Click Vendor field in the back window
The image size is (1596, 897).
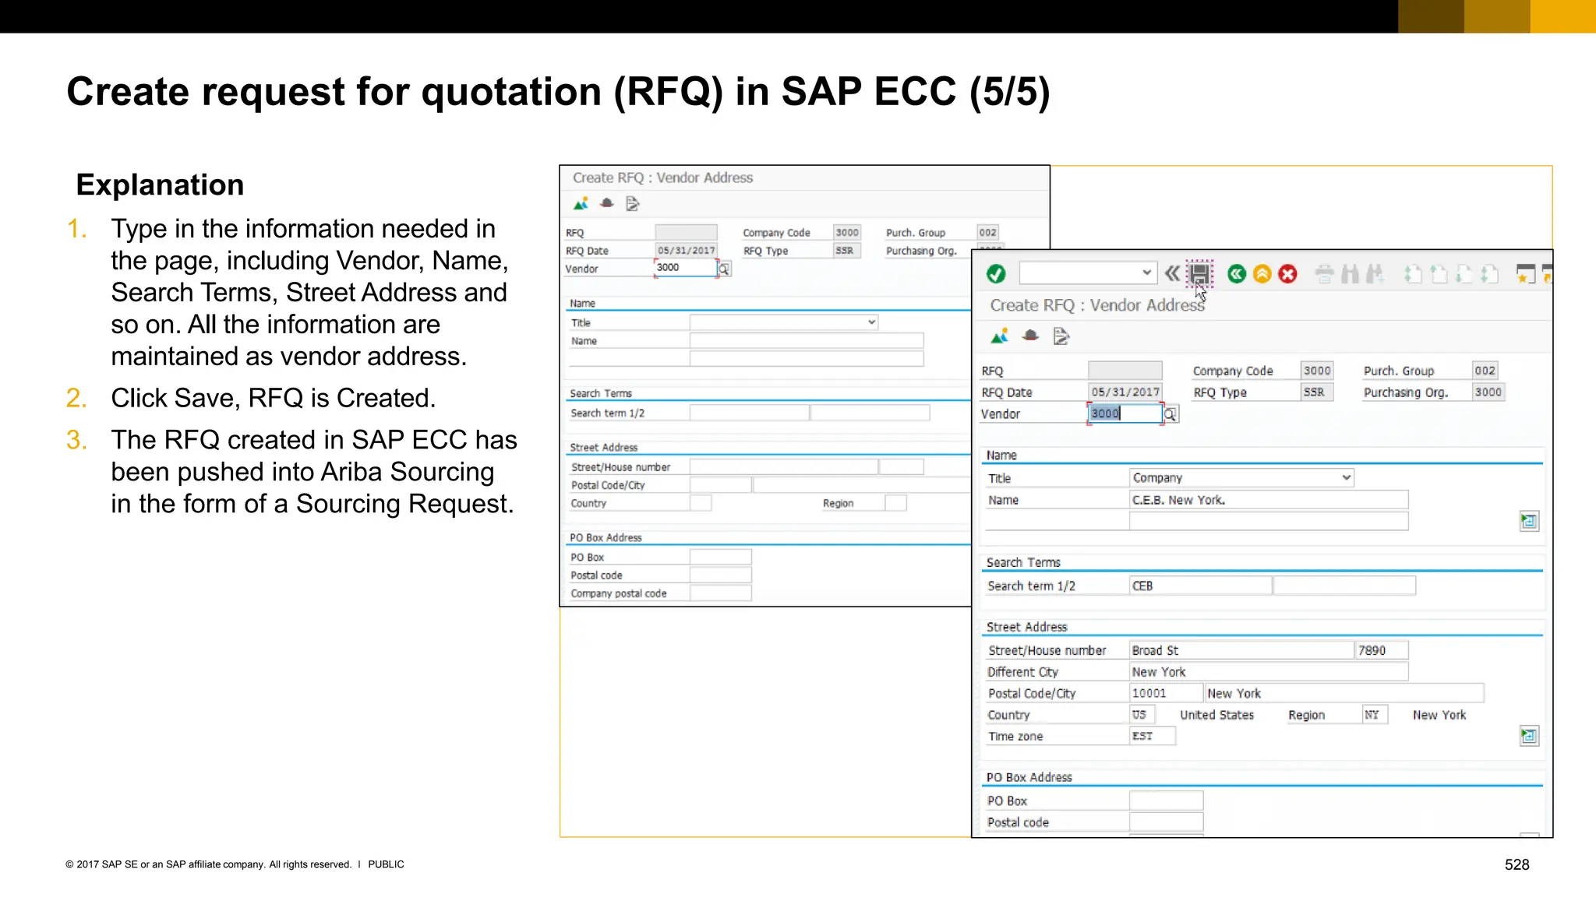click(686, 268)
